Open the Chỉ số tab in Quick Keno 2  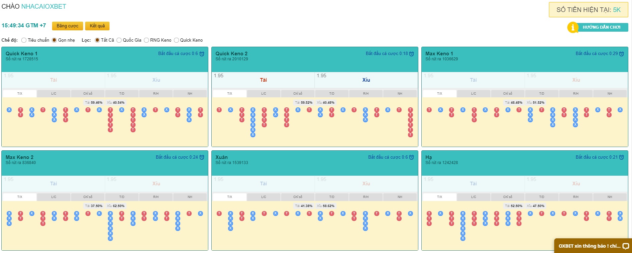297,94
